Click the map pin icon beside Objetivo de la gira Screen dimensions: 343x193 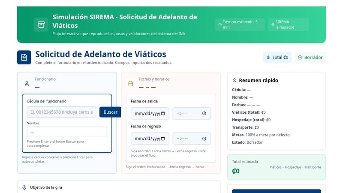tap(24, 187)
